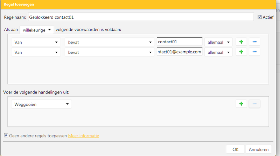Open the bevat dropdown in the contact01 row
280x156 pixels.
click(110, 42)
